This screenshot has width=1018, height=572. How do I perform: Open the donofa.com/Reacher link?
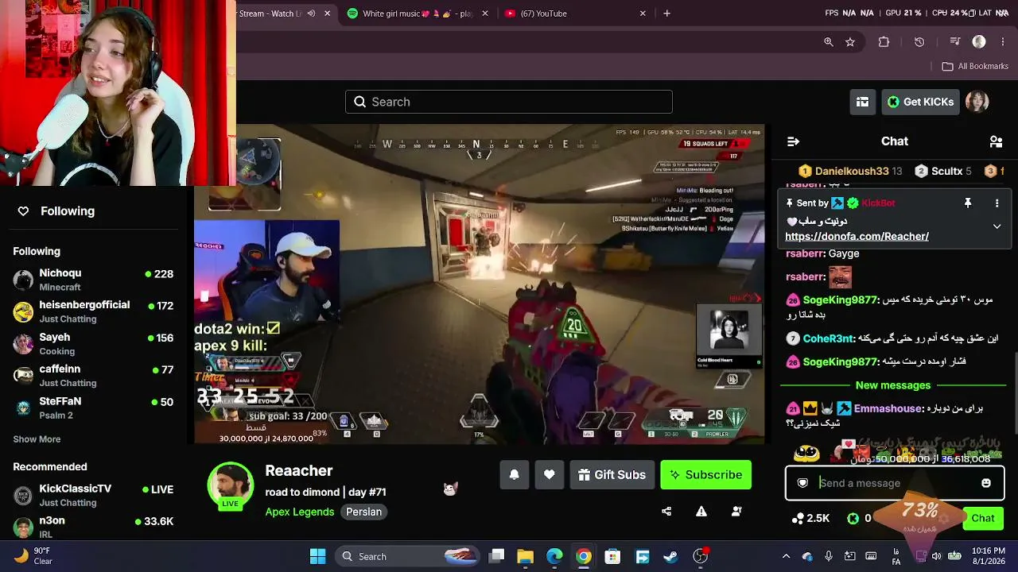point(857,236)
